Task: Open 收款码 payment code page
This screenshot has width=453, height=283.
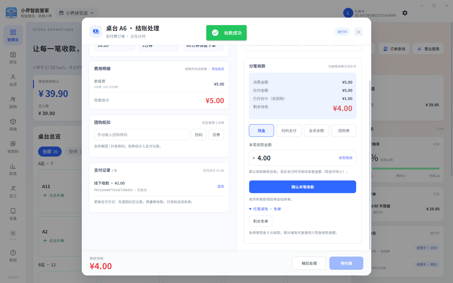Action: tap(13, 147)
